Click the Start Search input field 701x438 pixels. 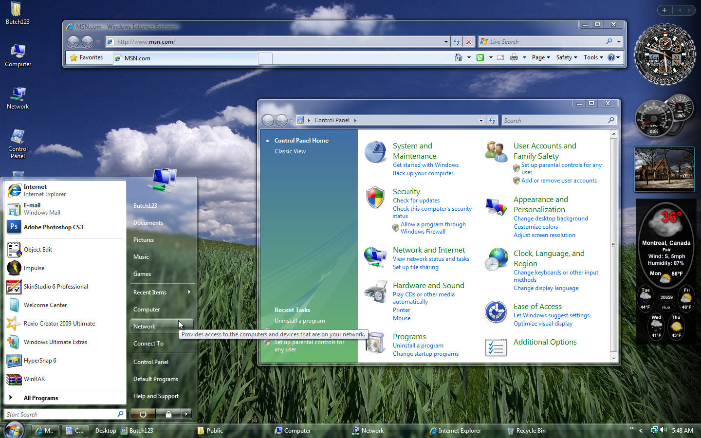(61, 414)
